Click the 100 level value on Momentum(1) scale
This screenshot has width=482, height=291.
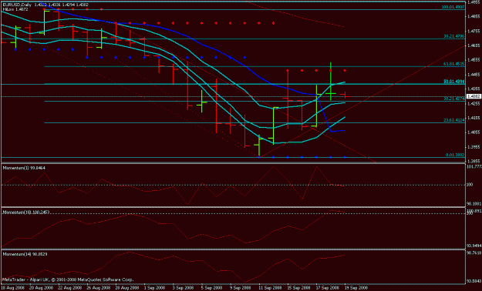(470, 185)
